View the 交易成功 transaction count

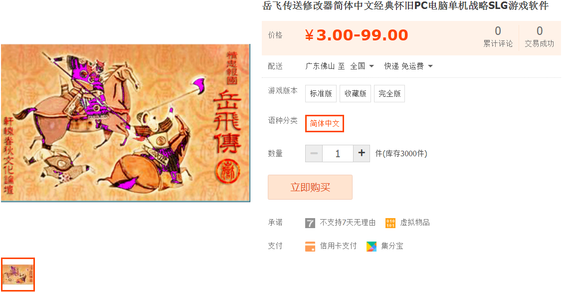(540, 37)
